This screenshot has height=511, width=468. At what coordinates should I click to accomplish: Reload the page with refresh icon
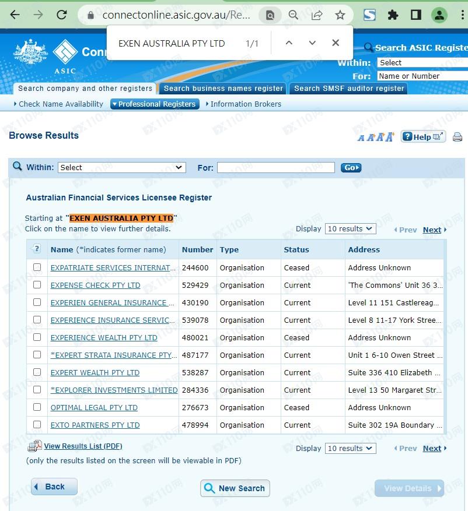(61, 15)
